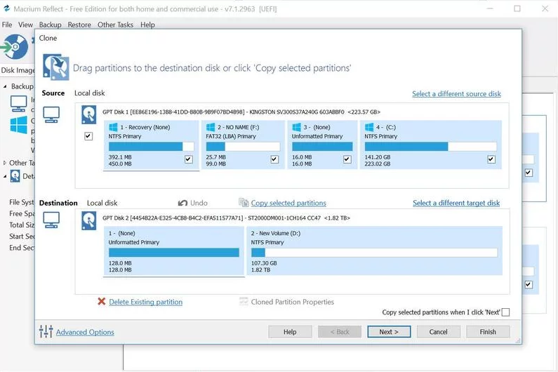Click the 141.20 GB used size text

click(x=377, y=157)
